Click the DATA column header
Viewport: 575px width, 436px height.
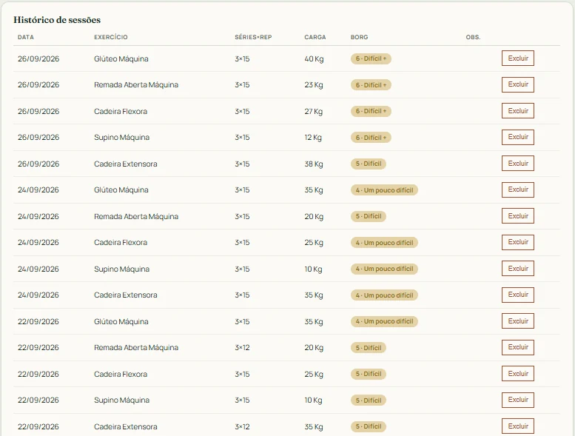(26, 37)
